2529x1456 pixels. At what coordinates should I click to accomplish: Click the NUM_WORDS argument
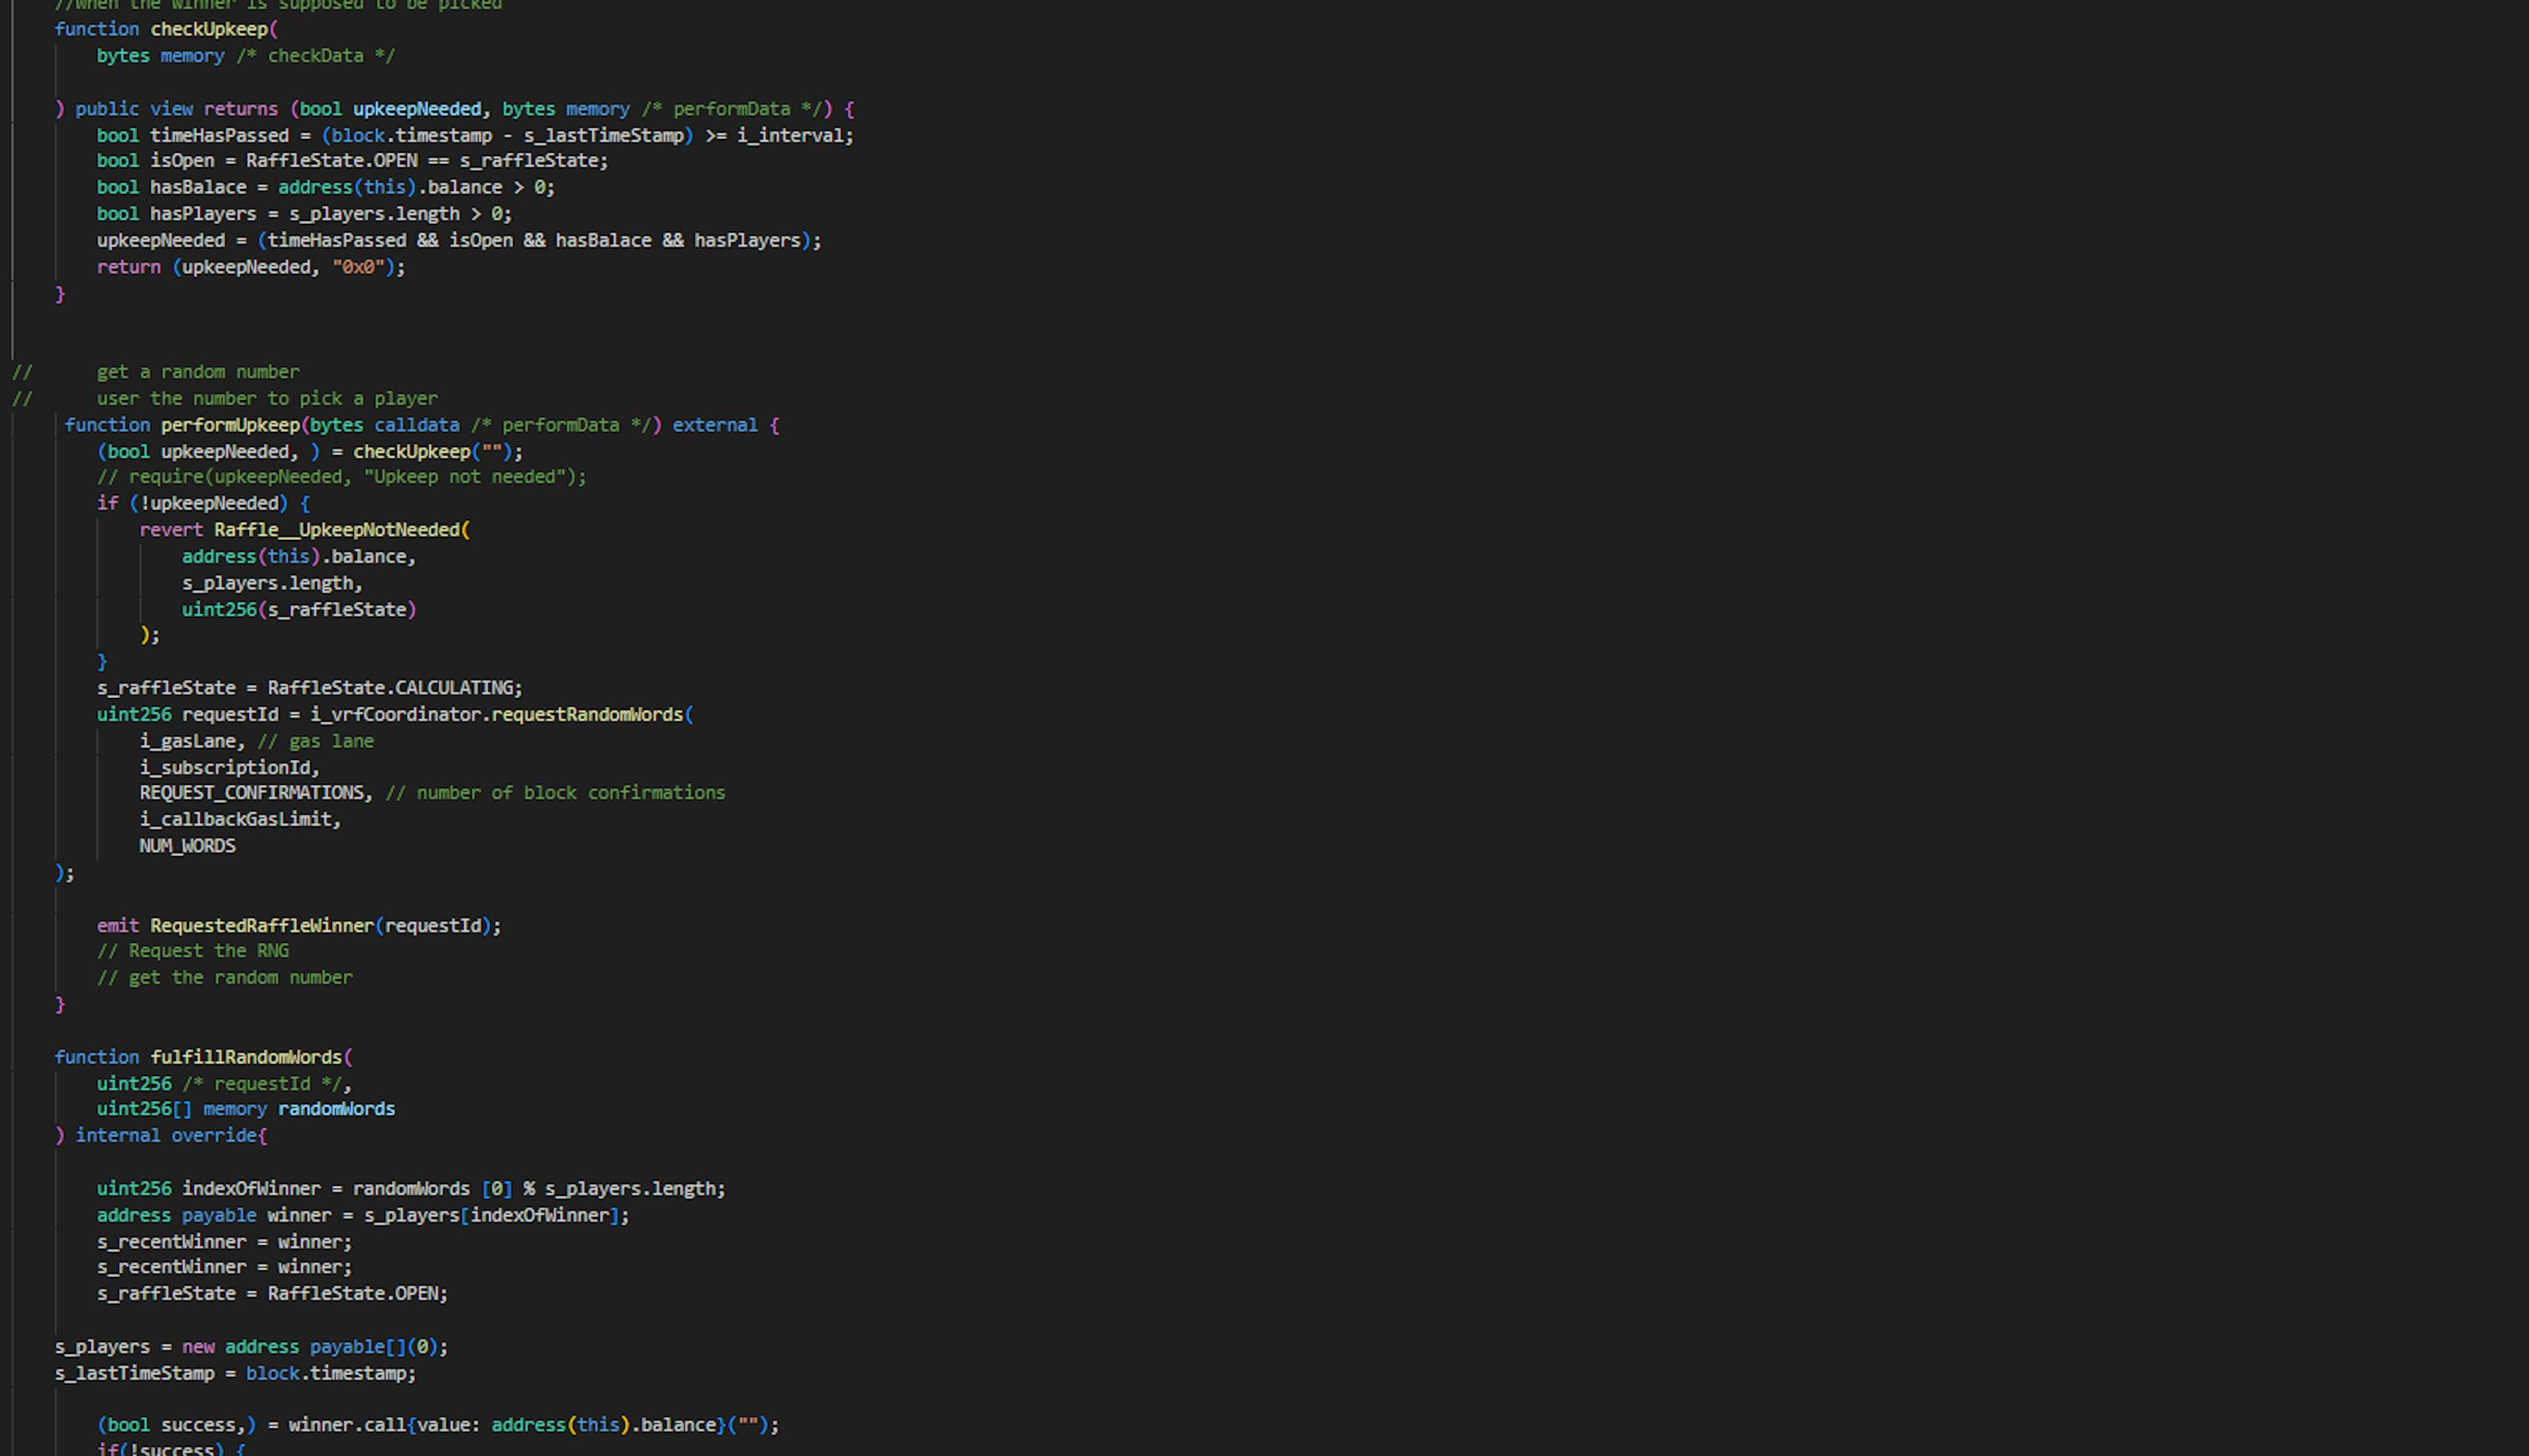[x=187, y=846]
